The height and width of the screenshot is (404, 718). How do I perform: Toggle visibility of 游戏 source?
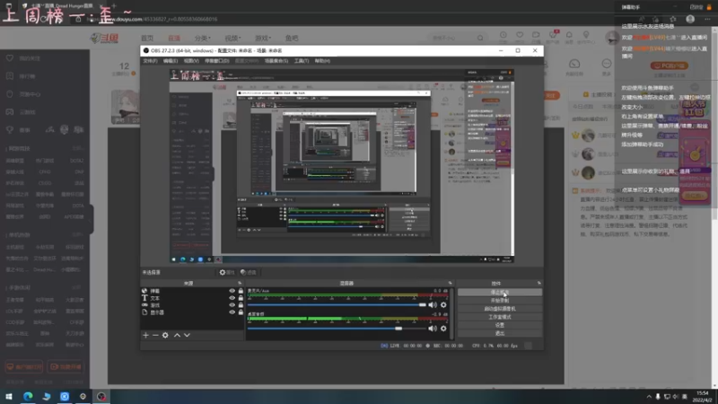click(x=232, y=305)
